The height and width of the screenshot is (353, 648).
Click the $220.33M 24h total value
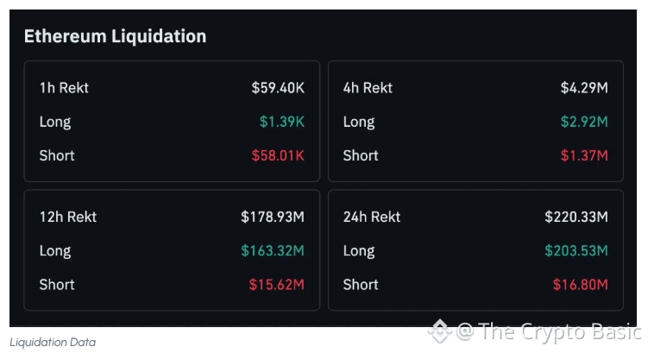[576, 217]
